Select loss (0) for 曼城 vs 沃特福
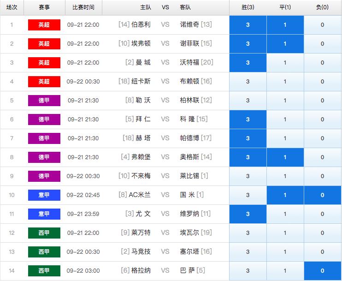 (322, 63)
